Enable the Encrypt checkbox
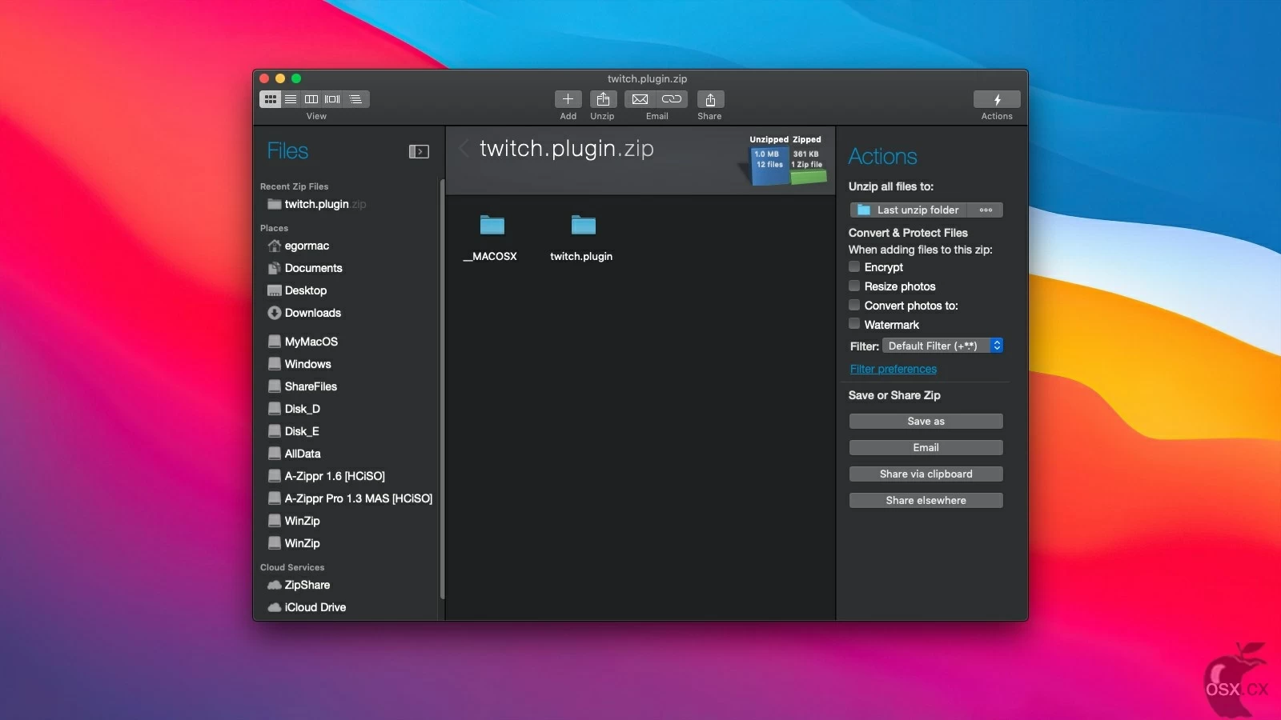 point(854,266)
